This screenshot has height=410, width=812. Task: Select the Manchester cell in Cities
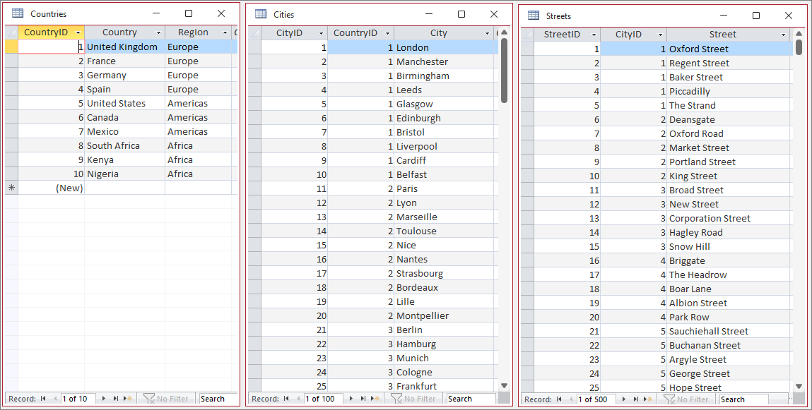tap(445, 61)
